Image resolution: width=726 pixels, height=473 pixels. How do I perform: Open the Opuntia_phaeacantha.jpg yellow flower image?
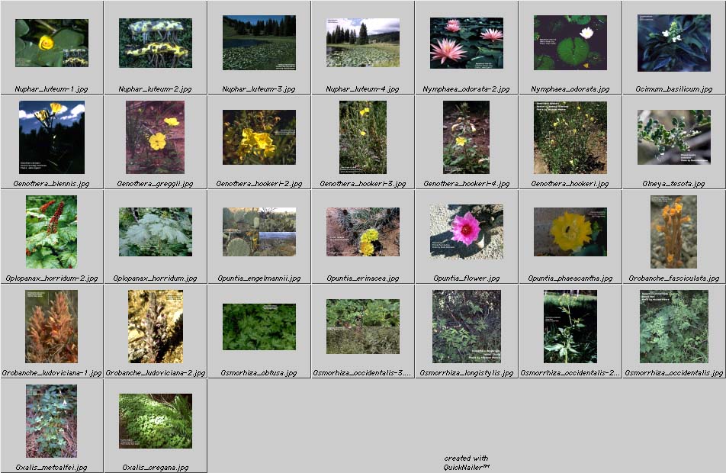pos(570,232)
